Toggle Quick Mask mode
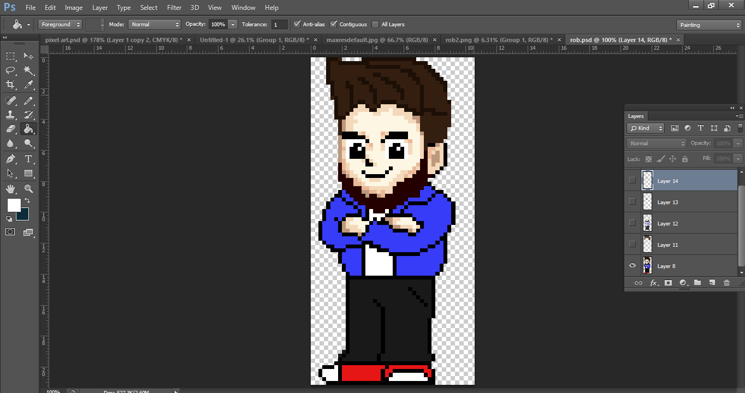Image resolution: width=745 pixels, height=393 pixels. (x=10, y=232)
